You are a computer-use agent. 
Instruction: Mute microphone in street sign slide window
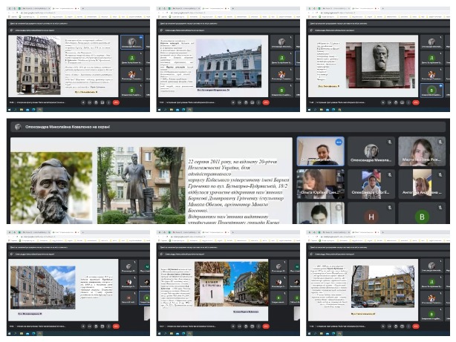[x=233, y=326]
